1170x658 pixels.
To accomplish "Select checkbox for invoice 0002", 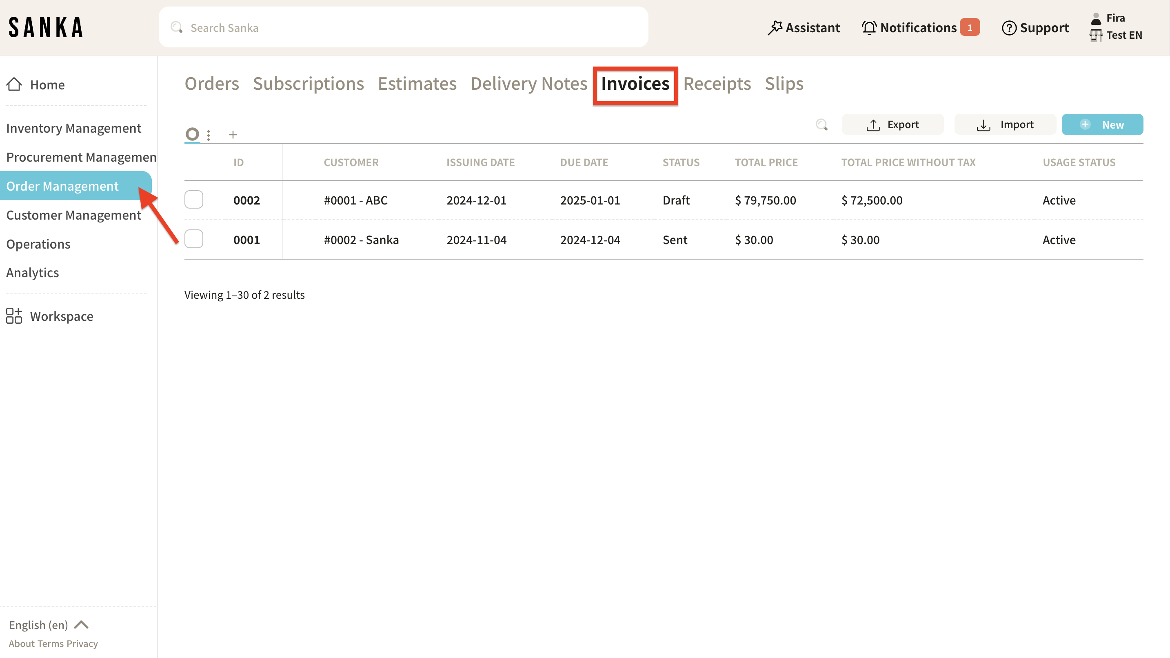I will tap(194, 200).
